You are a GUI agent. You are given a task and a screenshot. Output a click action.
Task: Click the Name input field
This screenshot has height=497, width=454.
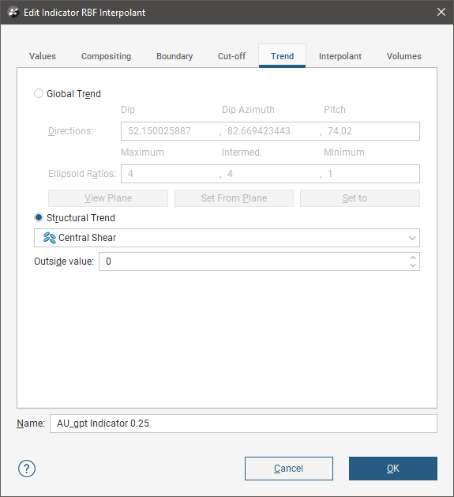click(243, 424)
